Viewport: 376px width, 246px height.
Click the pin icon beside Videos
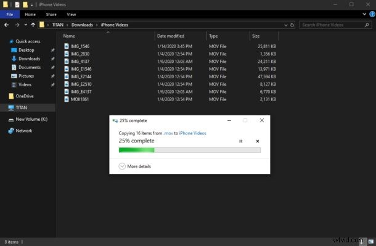52,84
